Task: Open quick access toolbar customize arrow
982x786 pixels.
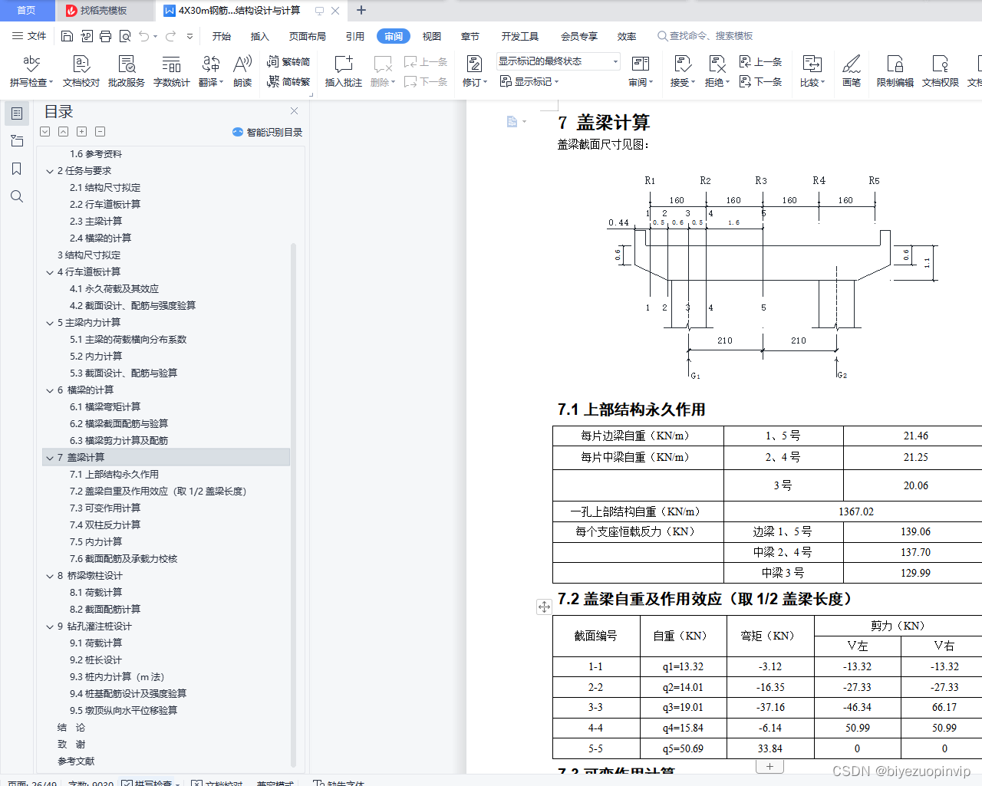Action: 189,36
